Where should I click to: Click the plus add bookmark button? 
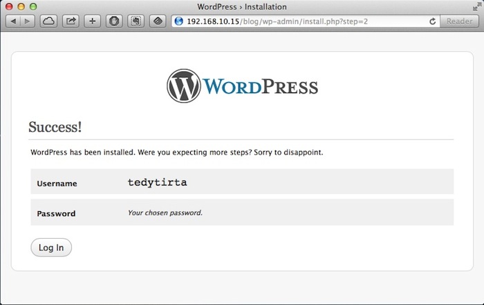click(x=93, y=21)
